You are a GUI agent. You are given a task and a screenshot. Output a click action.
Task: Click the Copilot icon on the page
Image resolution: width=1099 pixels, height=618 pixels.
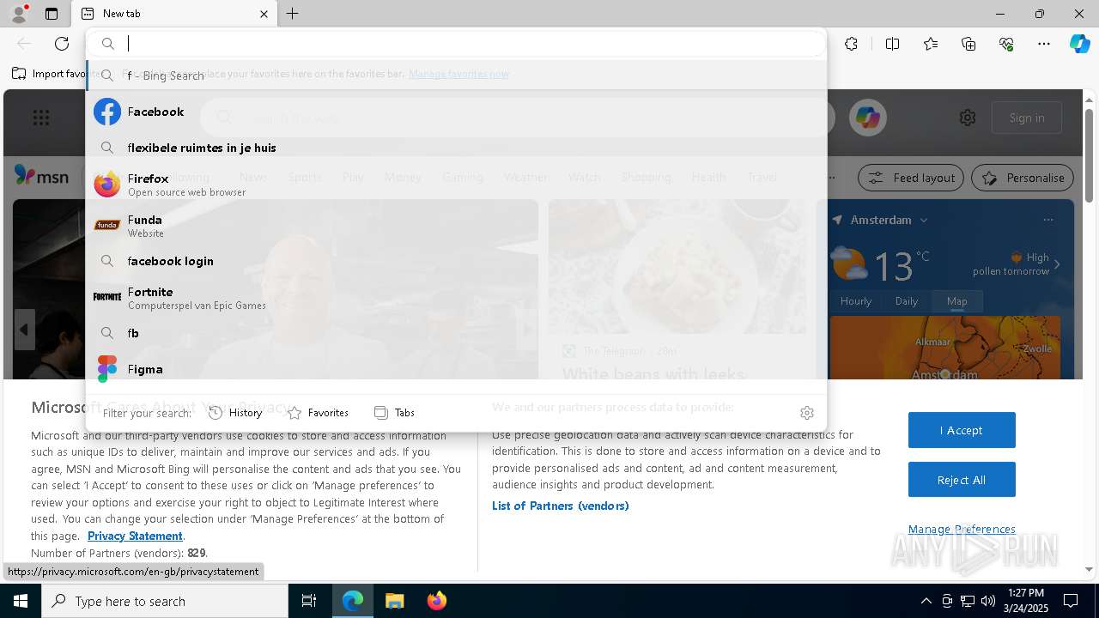pyautogui.click(x=867, y=118)
